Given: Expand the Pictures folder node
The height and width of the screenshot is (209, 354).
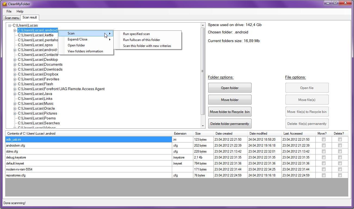Looking at the screenshot, I should pyautogui.click(x=15, y=113).
